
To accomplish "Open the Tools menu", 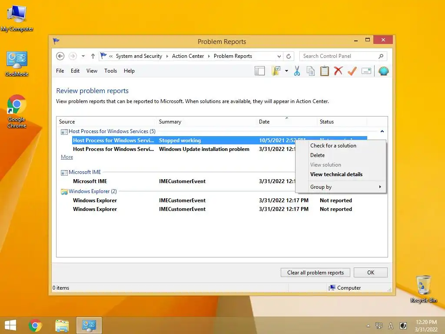I will tap(111, 71).
